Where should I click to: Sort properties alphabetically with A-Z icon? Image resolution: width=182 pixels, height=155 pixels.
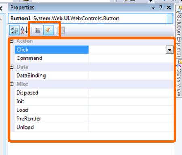tap(24, 30)
